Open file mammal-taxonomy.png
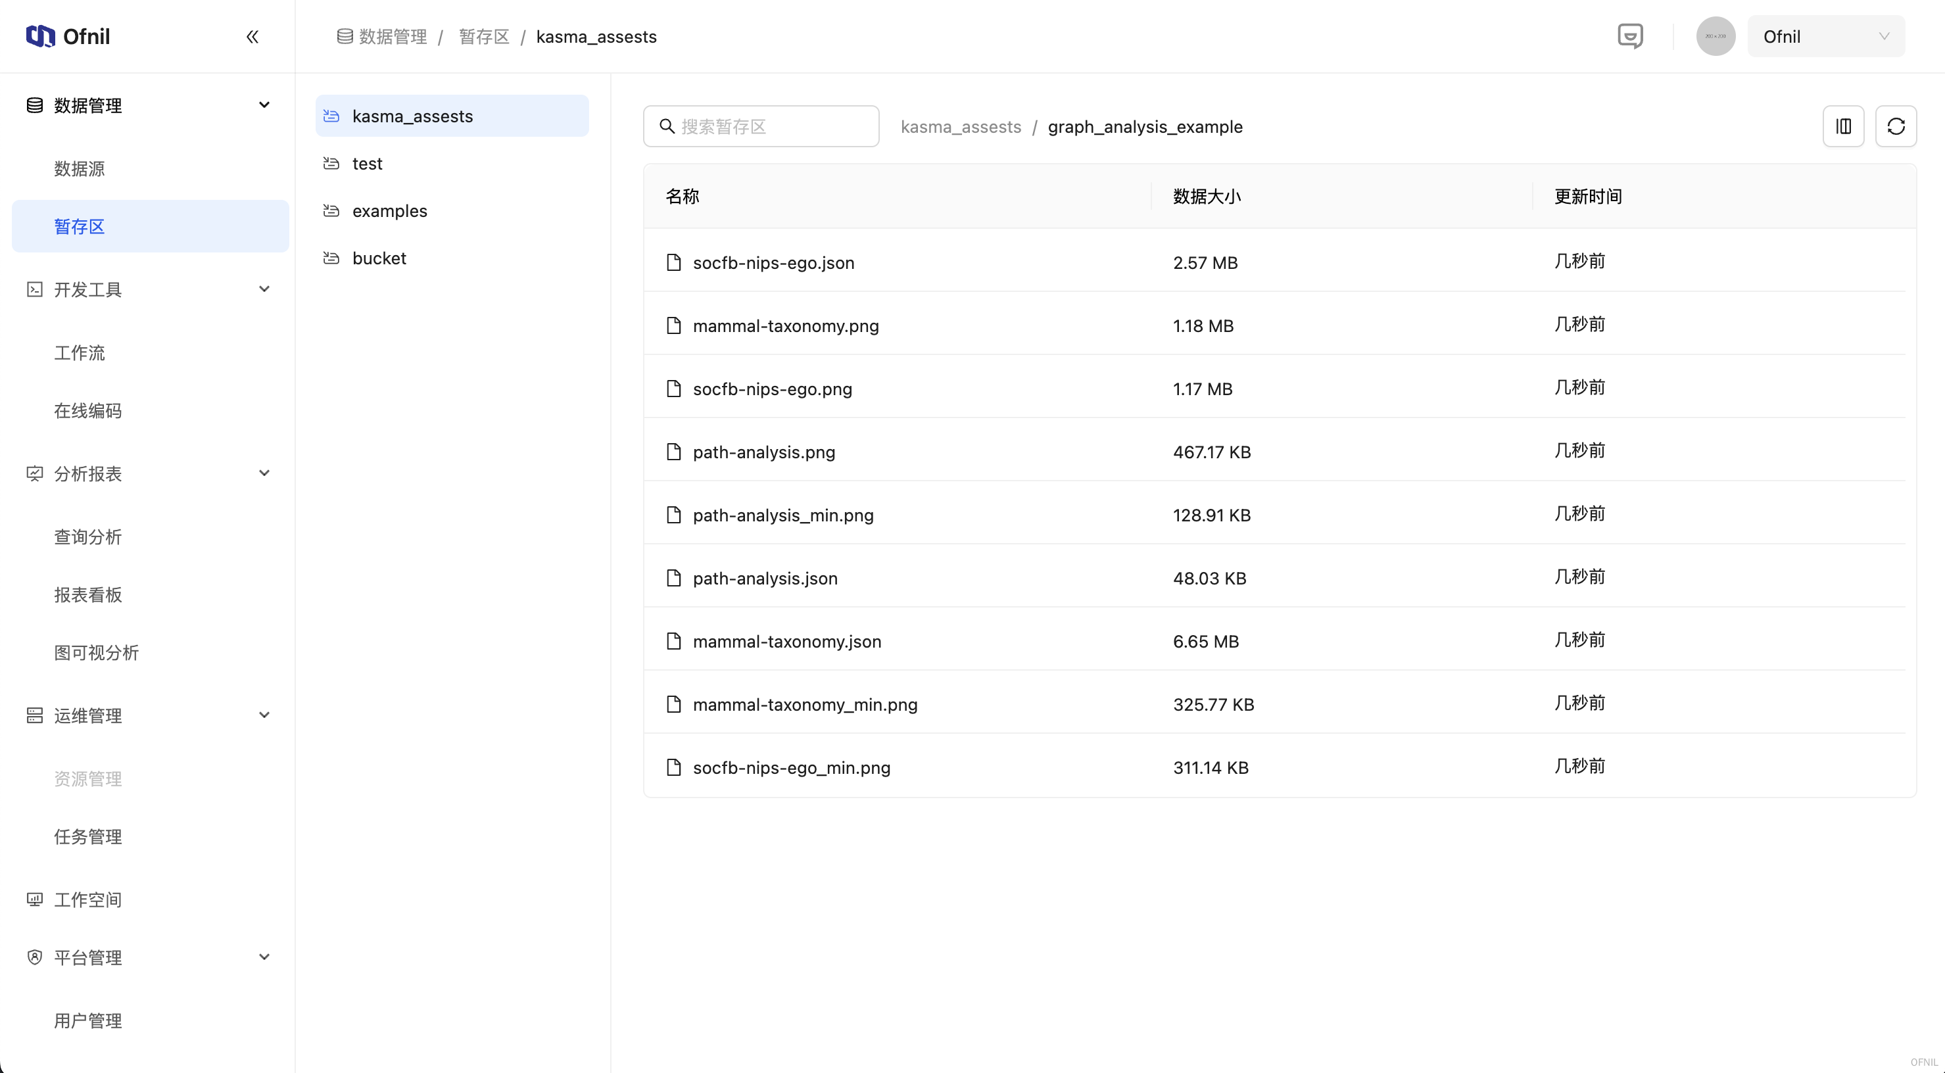 tap(785, 325)
